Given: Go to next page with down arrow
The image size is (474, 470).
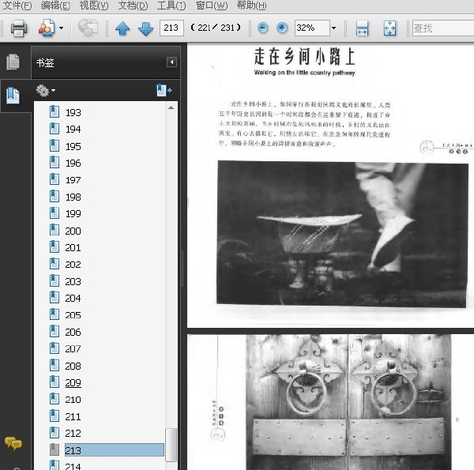Looking at the screenshot, I should click(145, 28).
